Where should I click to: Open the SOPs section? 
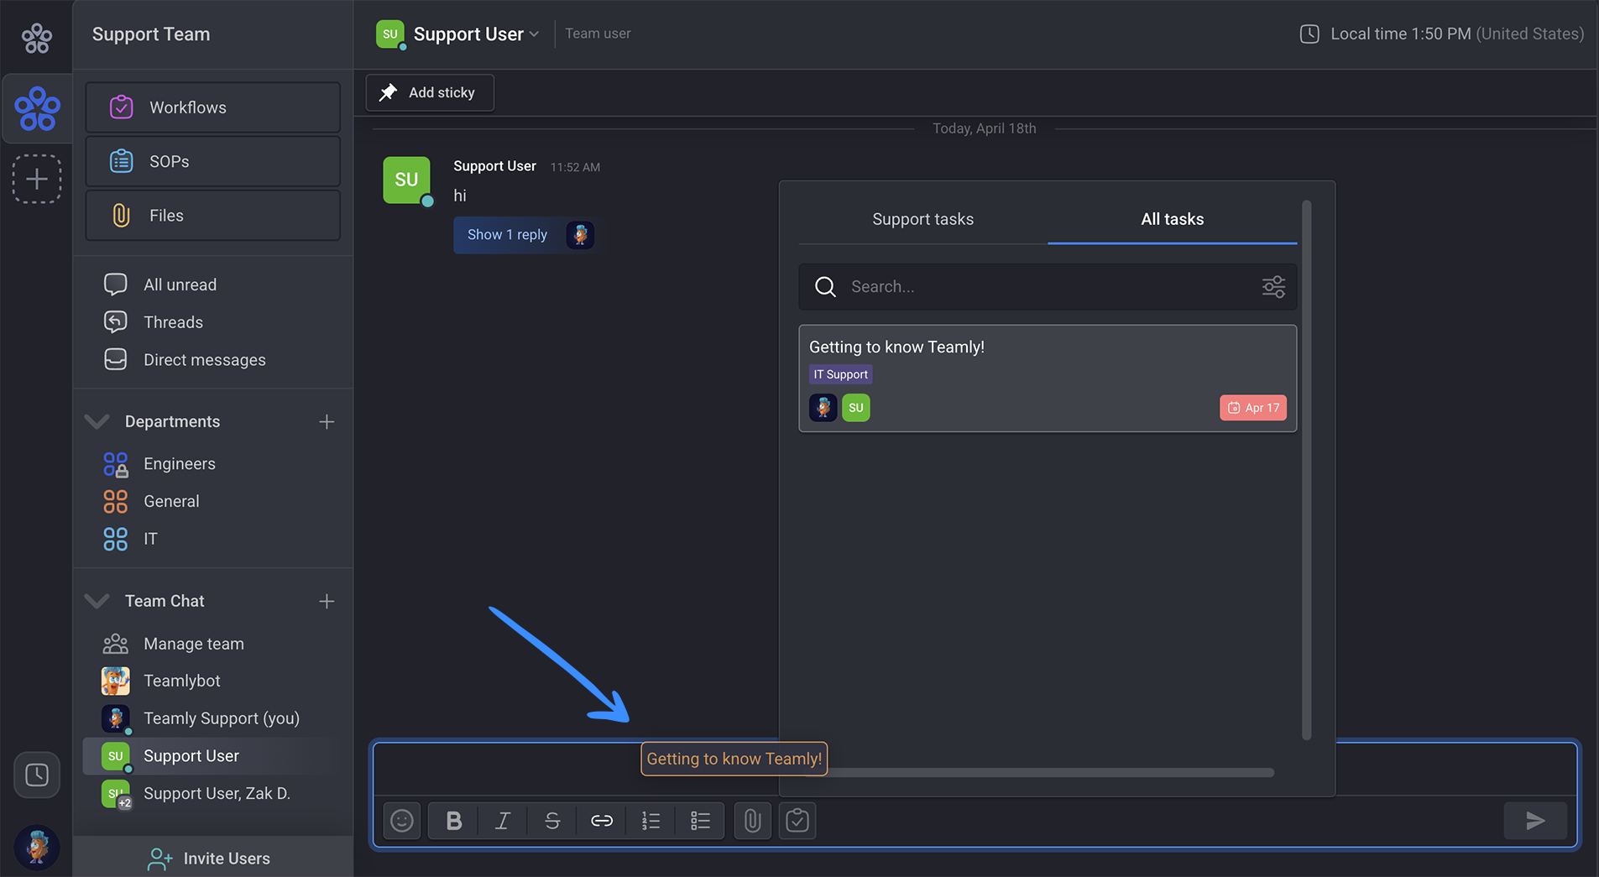212,161
